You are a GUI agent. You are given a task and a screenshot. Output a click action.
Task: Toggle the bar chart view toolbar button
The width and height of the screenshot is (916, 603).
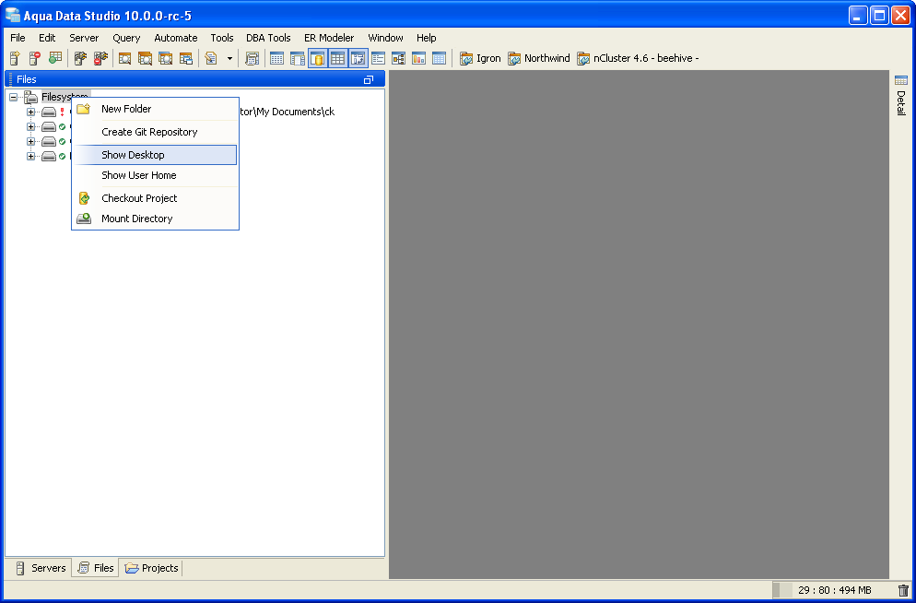tap(419, 58)
